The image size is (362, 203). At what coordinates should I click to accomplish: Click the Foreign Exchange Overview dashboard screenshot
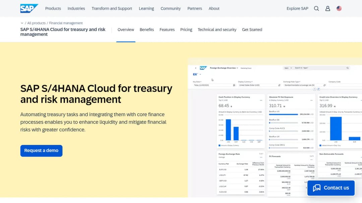275,128
